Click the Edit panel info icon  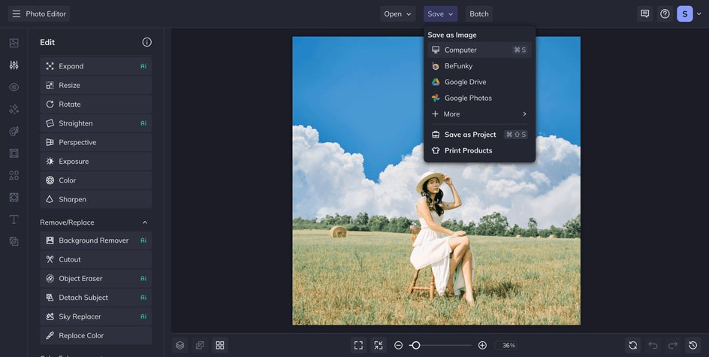click(x=147, y=42)
